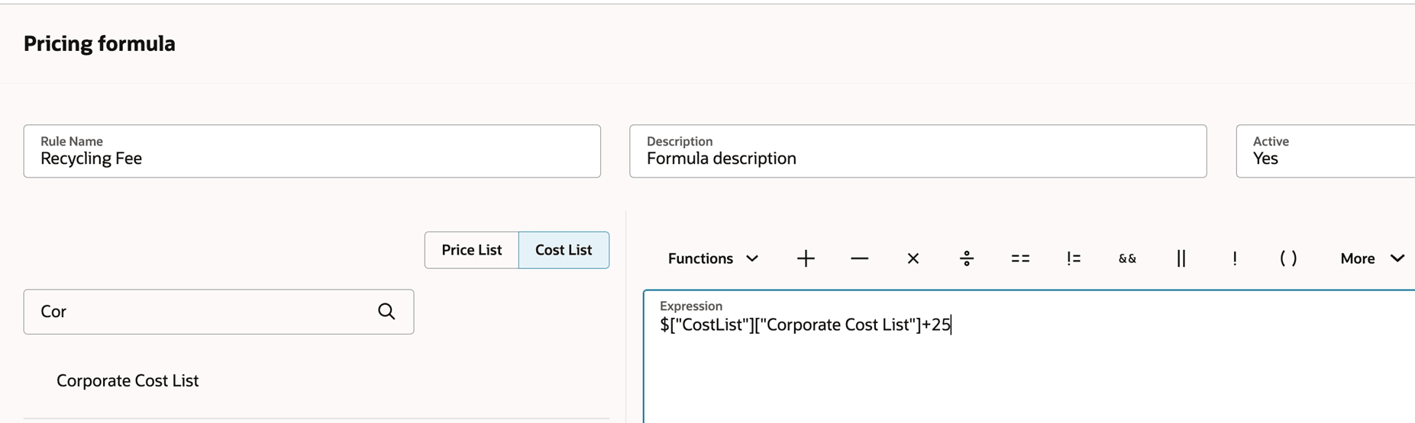Insert the logical NOT exclamation operator
Image resolution: width=1415 pixels, height=423 pixels.
tap(1234, 258)
